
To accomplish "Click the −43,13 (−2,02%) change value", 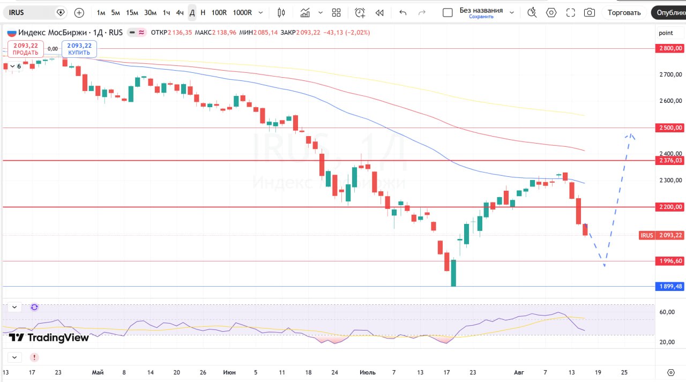I will click(346, 32).
